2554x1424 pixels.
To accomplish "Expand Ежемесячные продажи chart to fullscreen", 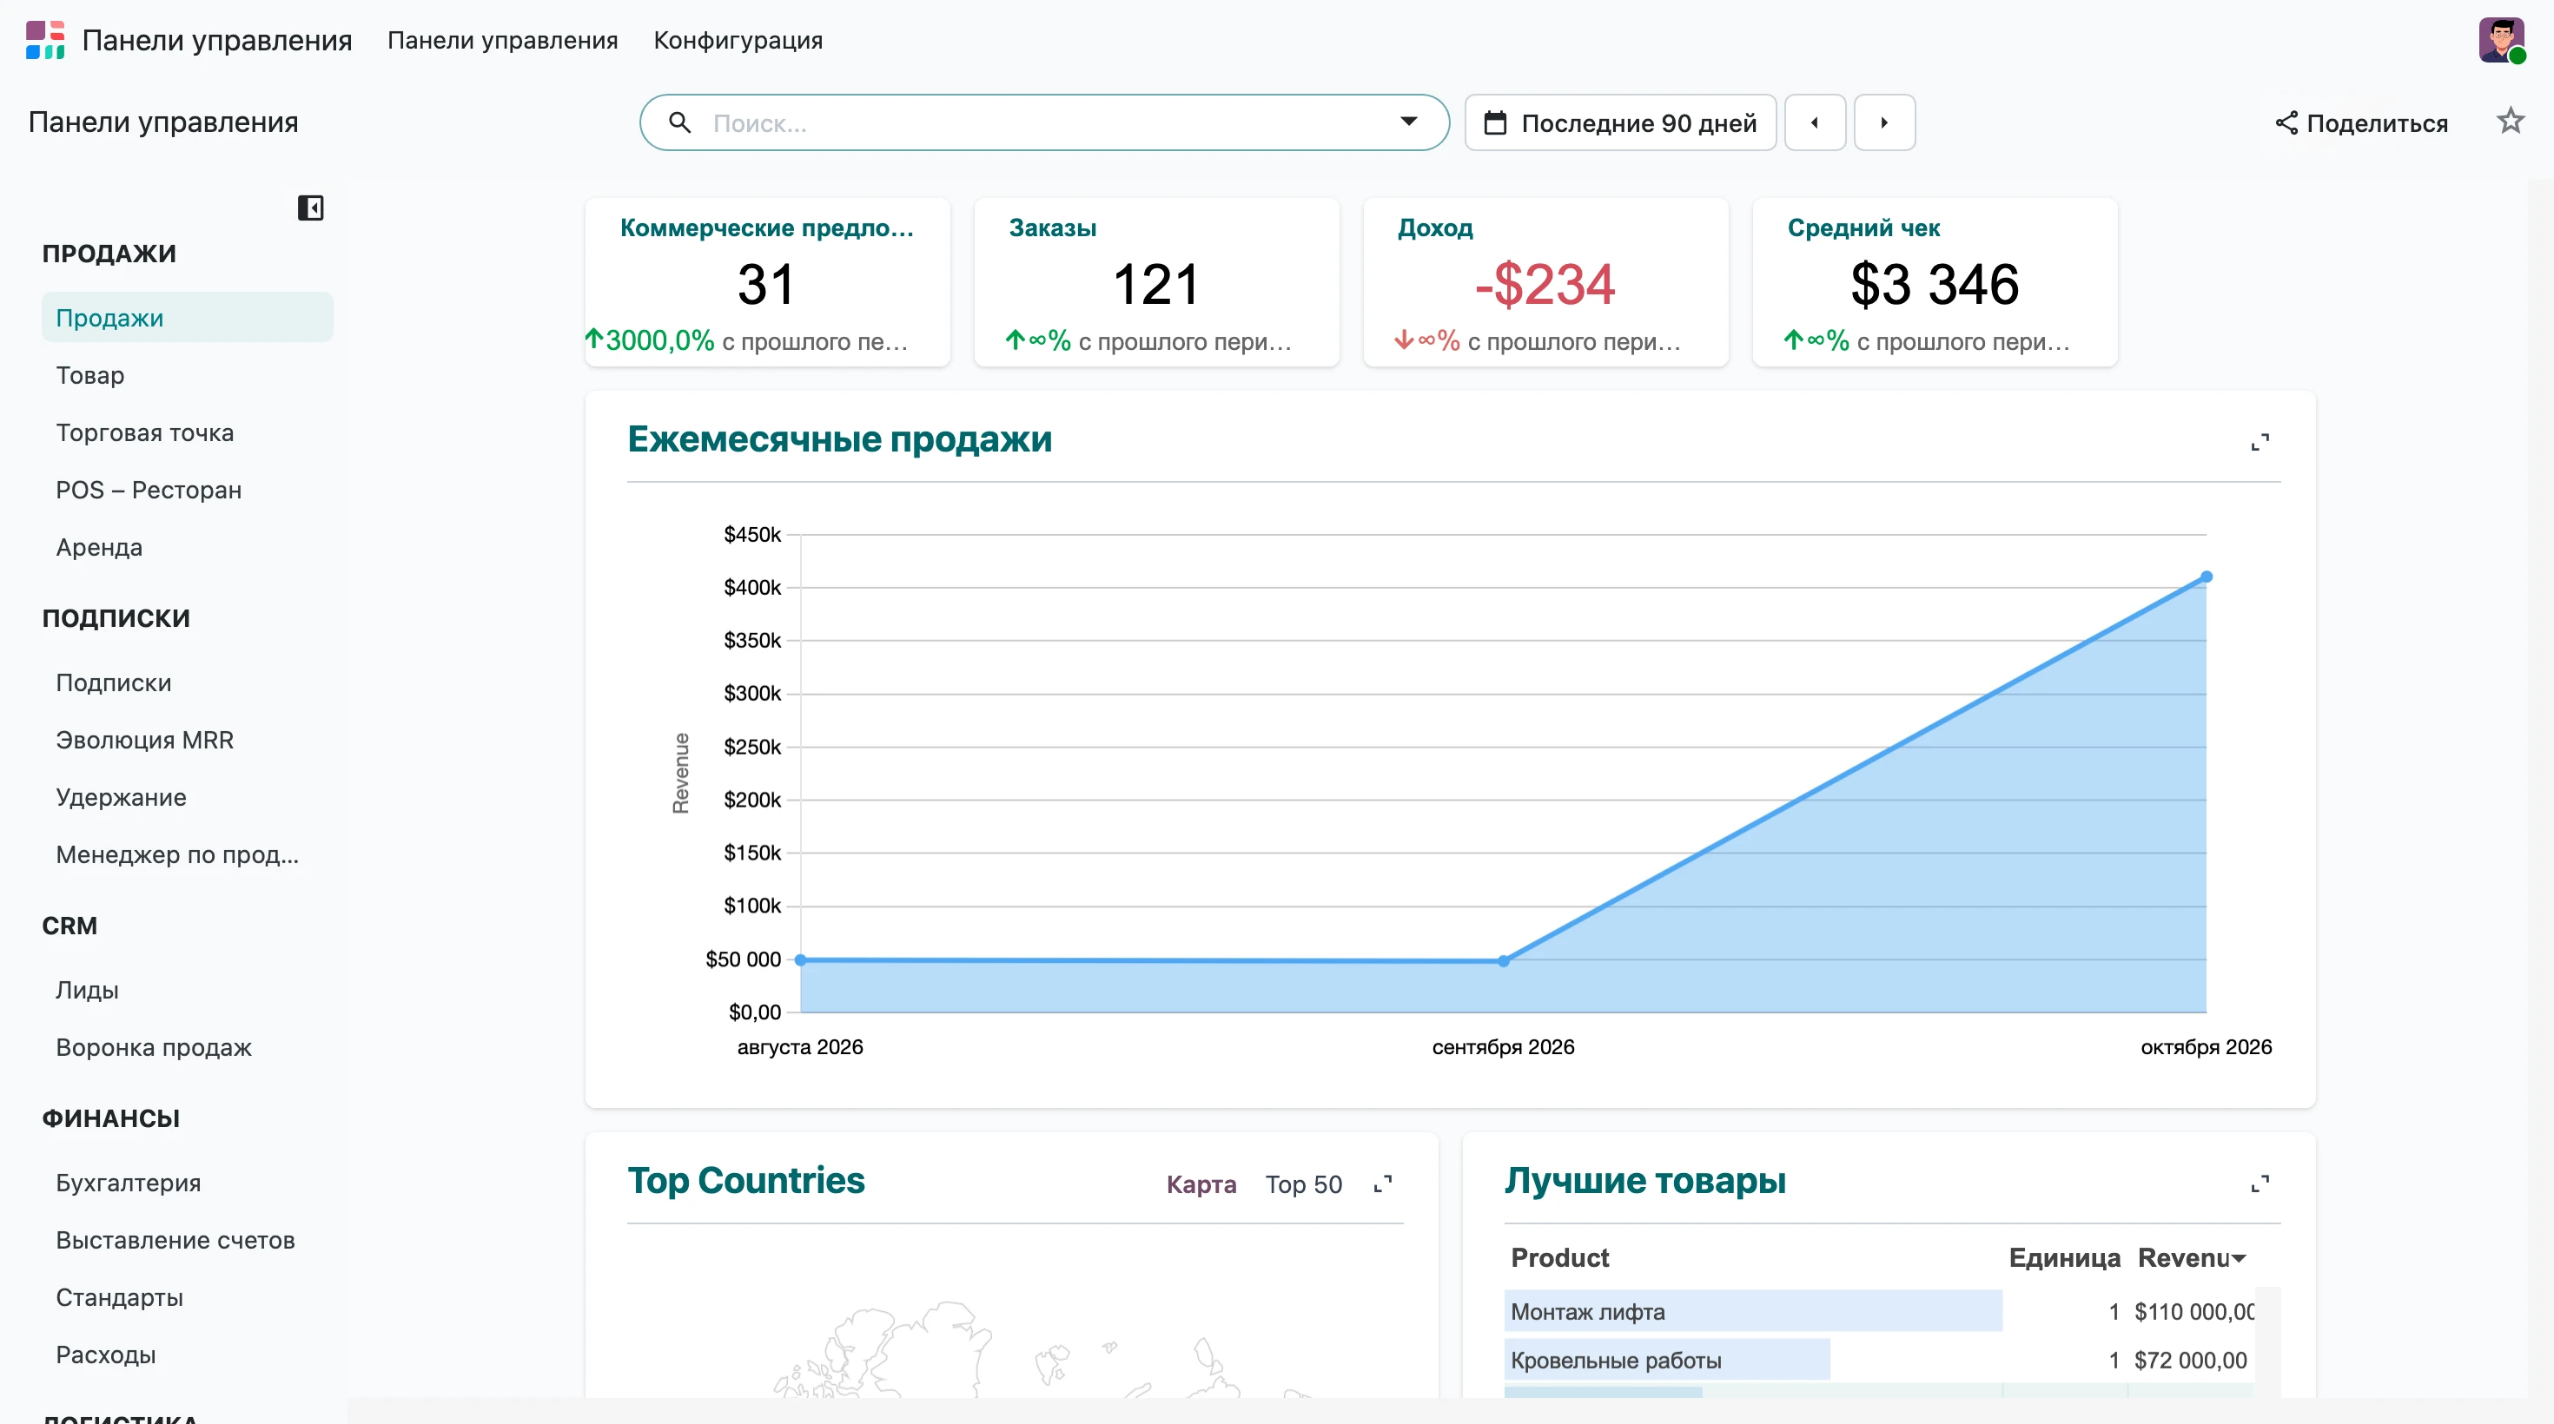I will (2260, 443).
